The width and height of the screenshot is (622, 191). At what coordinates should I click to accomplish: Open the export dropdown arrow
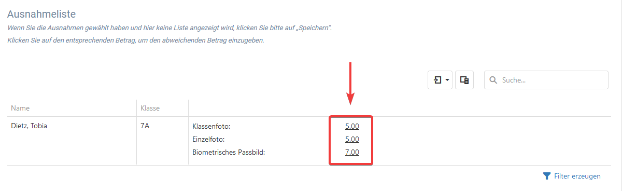447,80
